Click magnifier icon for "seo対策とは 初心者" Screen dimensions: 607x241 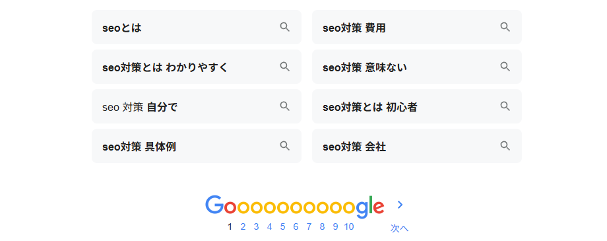coord(505,106)
